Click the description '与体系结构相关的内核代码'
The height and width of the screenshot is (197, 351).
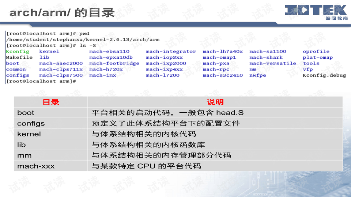click(144, 134)
